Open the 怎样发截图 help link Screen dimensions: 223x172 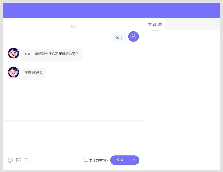[x=98, y=160]
